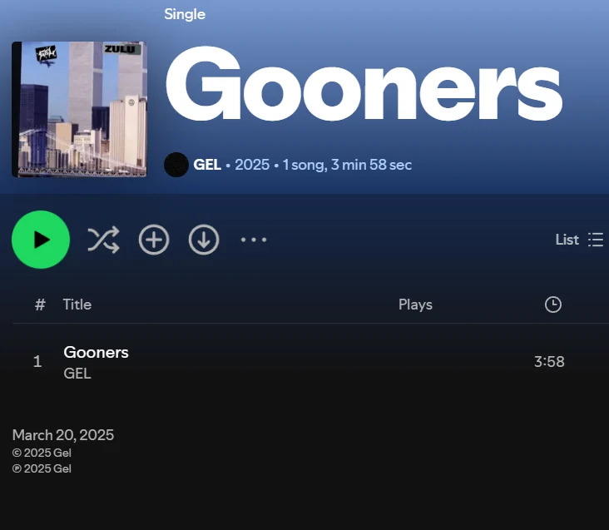Play the Gooners single
Image resolution: width=609 pixels, height=530 pixels.
pos(41,240)
